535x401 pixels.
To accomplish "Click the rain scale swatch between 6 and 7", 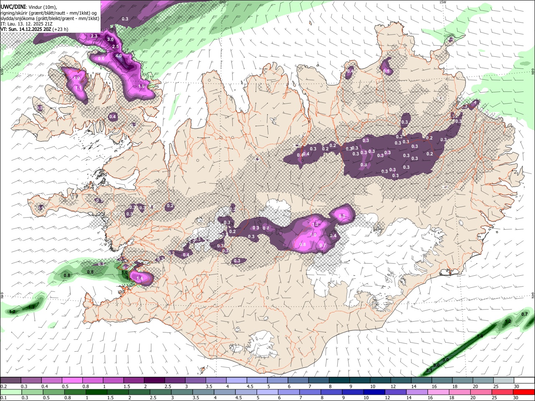I will pyautogui.click(x=289, y=392).
